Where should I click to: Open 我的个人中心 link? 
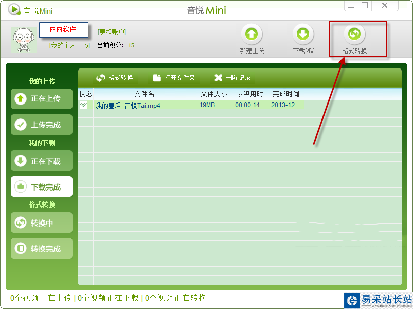click(x=69, y=45)
